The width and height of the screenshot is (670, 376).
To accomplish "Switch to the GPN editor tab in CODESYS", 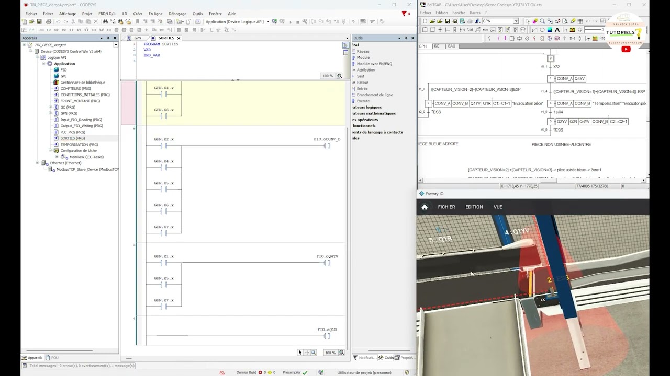I will [x=138, y=38].
